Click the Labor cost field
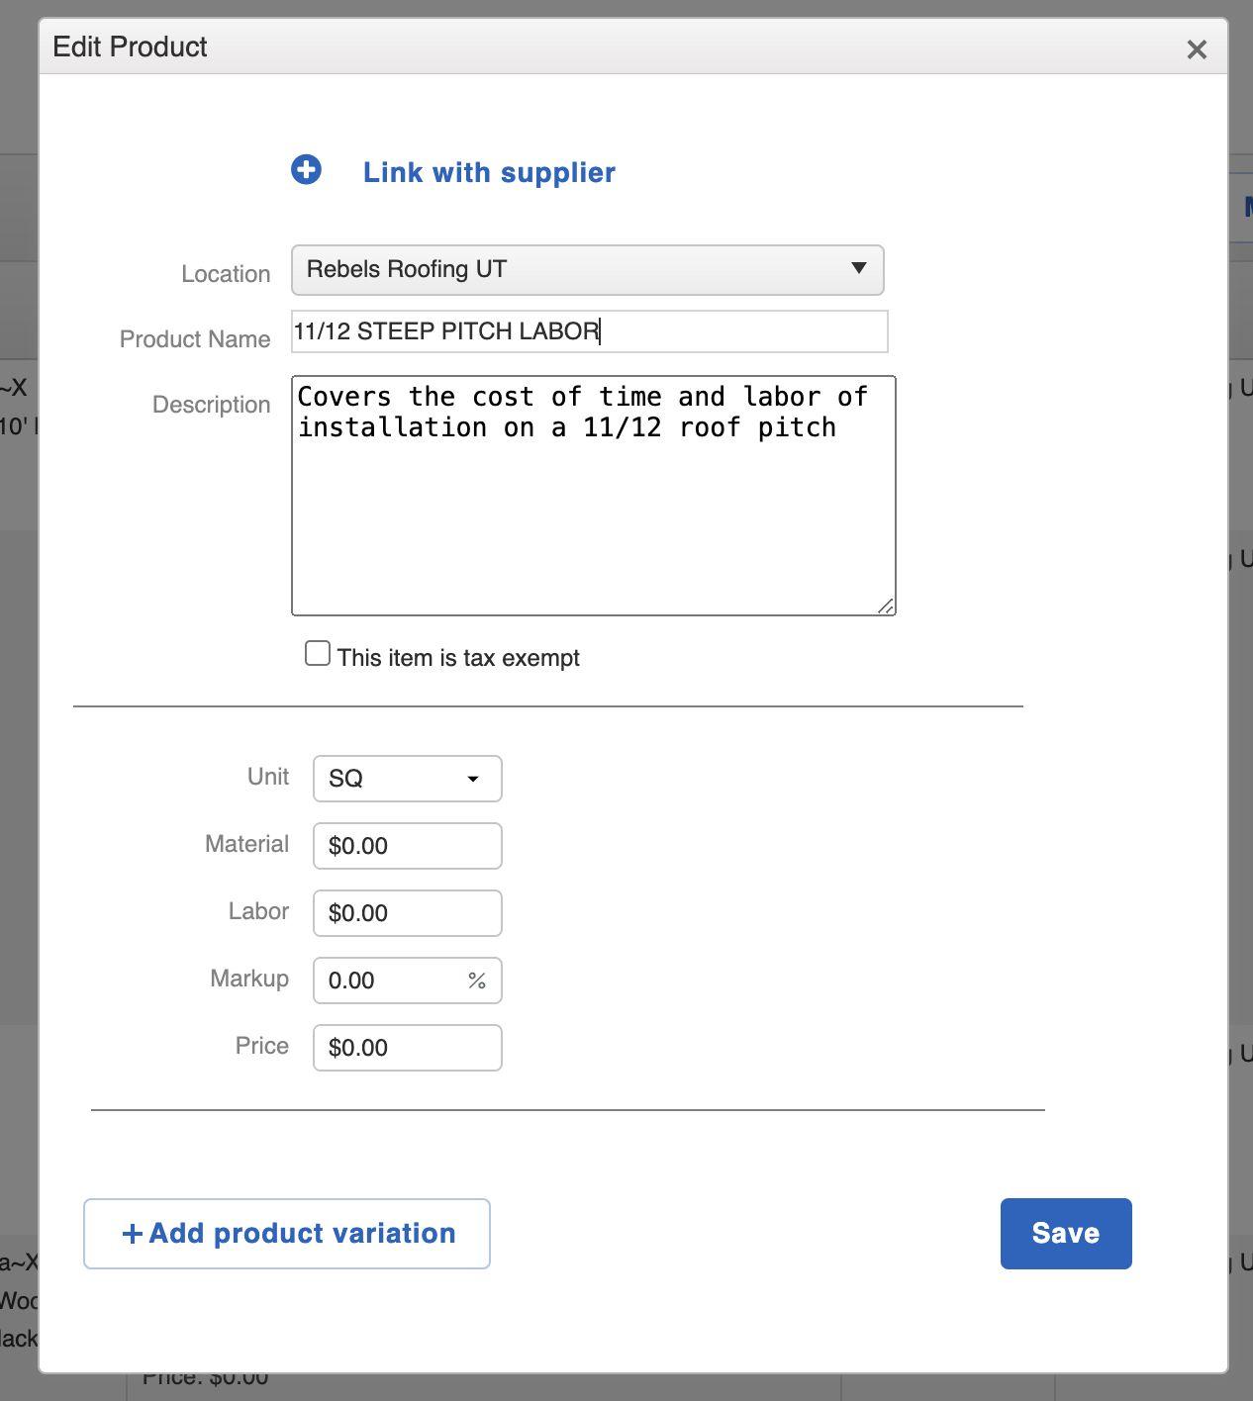Screen dimensions: 1253x1401 (x=407, y=913)
